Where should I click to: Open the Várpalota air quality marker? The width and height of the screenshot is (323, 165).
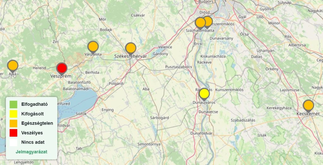[93, 47]
